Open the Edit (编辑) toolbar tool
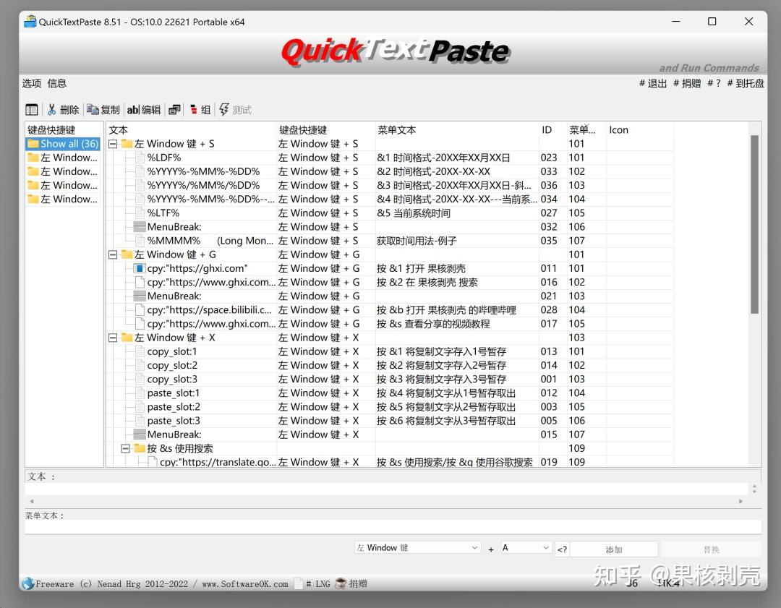The height and width of the screenshot is (608, 781). pos(142,109)
